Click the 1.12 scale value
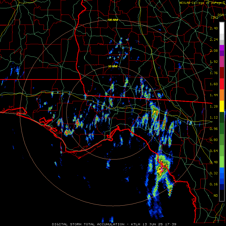 click(214, 118)
